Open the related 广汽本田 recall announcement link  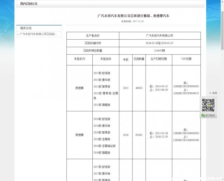38,34
